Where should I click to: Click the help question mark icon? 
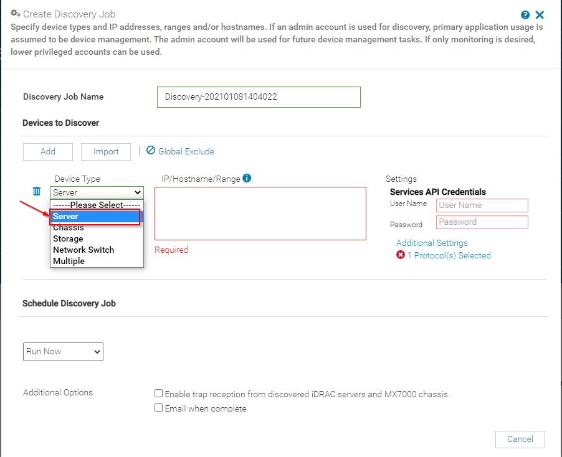click(525, 15)
